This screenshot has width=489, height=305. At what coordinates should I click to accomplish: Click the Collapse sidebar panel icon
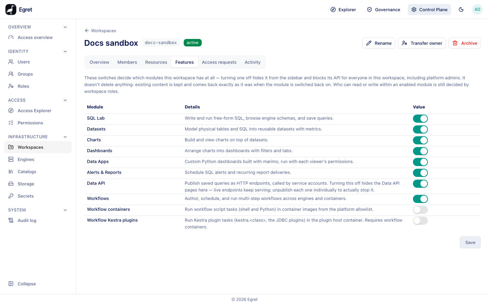[x=11, y=284]
